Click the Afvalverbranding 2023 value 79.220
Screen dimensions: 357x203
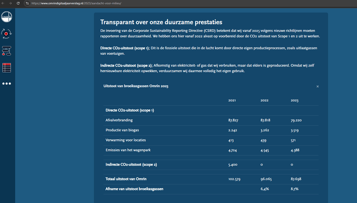coord(296,120)
